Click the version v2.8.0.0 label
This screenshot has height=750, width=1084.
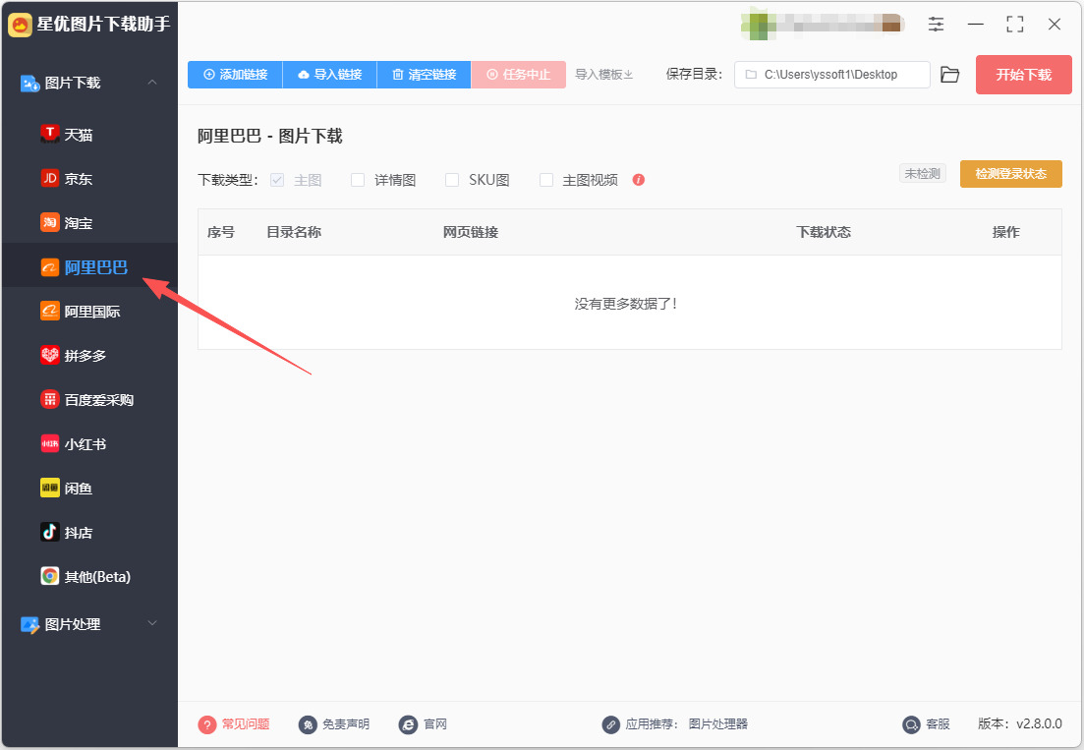pyautogui.click(x=1020, y=723)
